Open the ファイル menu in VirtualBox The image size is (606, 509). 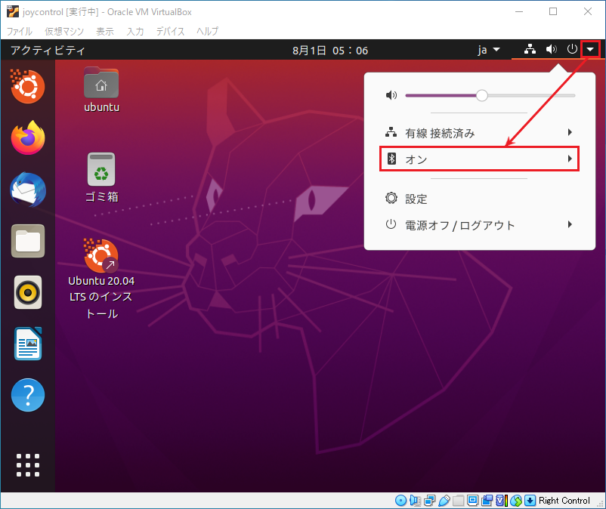20,31
